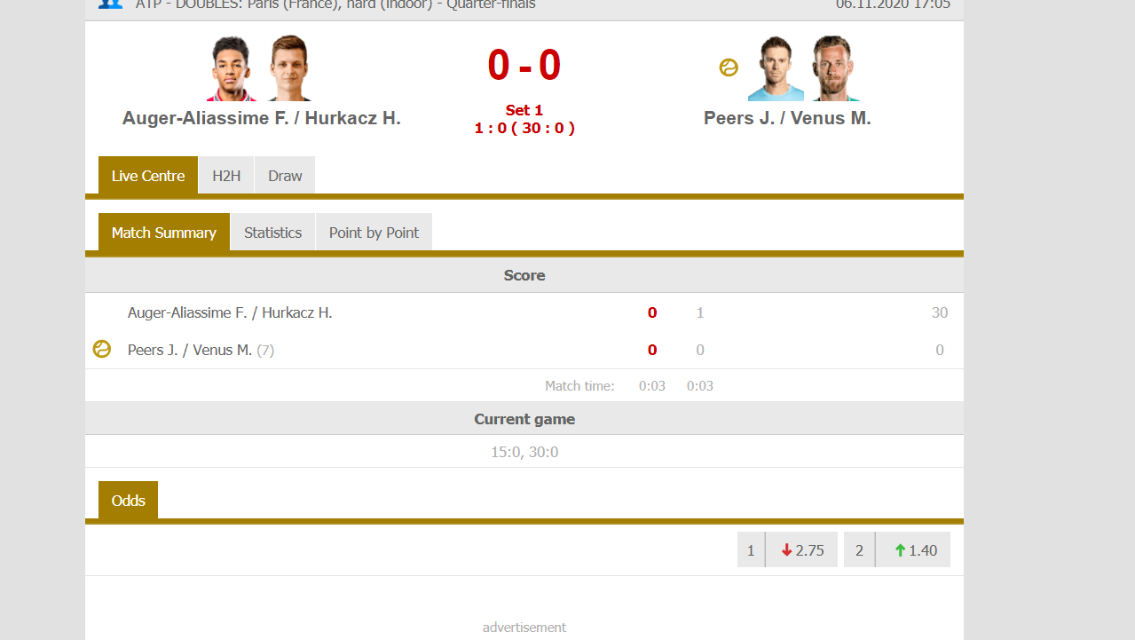Image resolution: width=1135 pixels, height=640 pixels.
Task: Click Peers's player photo
Action: click(775, 68)
